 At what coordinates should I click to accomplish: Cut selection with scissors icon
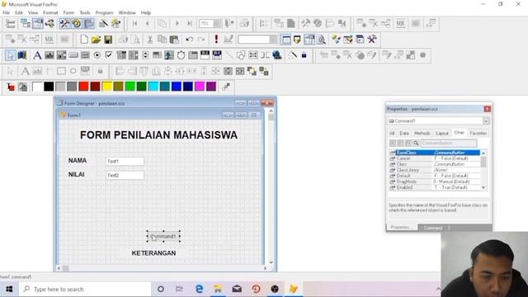150,40
